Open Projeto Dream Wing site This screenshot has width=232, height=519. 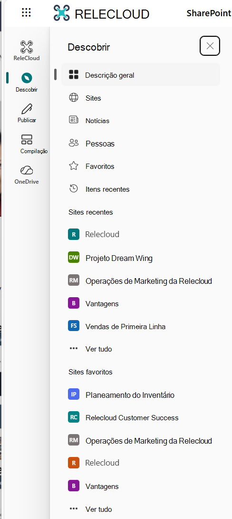point(141,258)
